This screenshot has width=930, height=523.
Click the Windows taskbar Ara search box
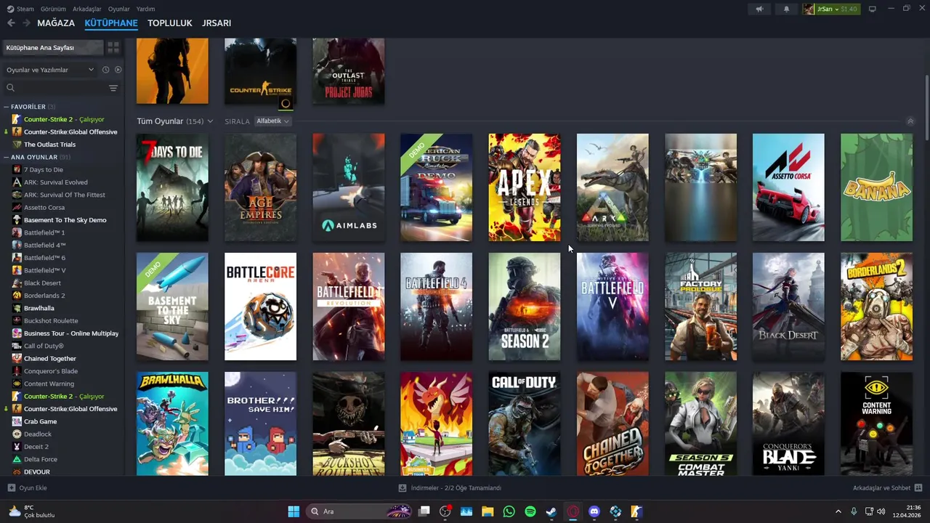point(360,511)
